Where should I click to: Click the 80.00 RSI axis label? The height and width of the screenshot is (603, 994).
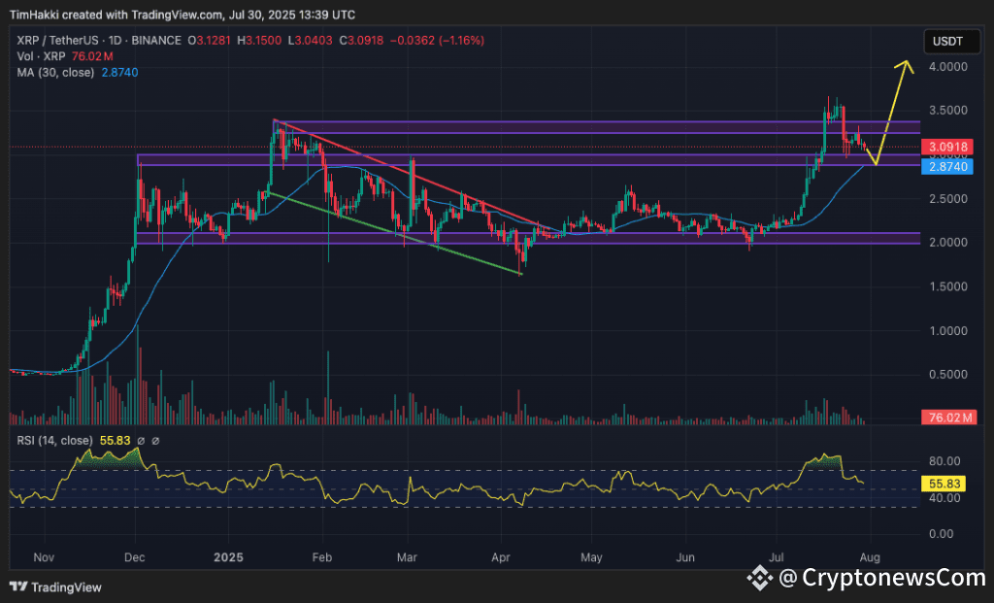click(944, 461)
